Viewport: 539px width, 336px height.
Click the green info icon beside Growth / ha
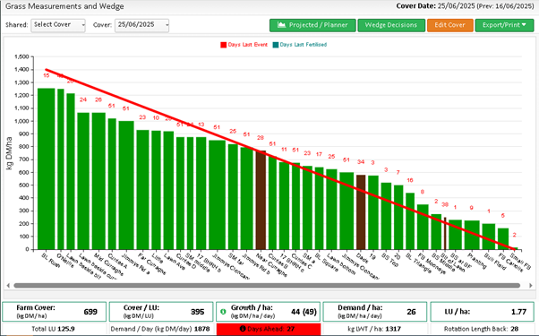click(x=223, y=312)
